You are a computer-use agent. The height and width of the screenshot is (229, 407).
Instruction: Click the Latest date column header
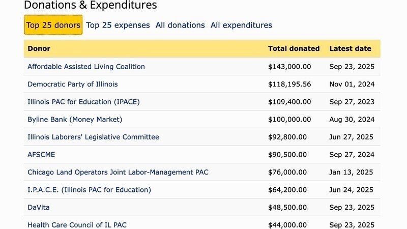(350, 49)
